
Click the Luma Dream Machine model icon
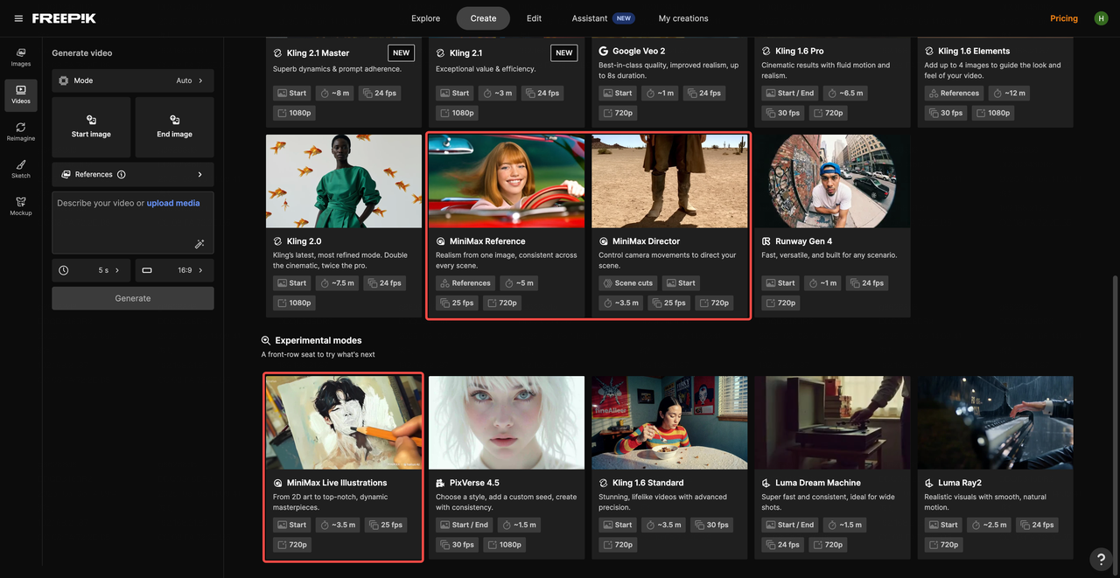pyautogui.click(x=766, y=483)
